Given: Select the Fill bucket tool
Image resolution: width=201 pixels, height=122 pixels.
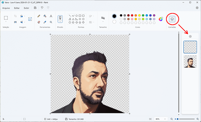Looking at the screenshot, I should 45,16.
